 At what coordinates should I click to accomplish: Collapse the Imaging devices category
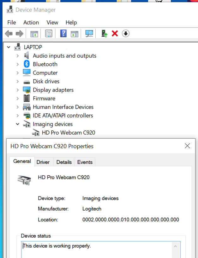[18, 124]
